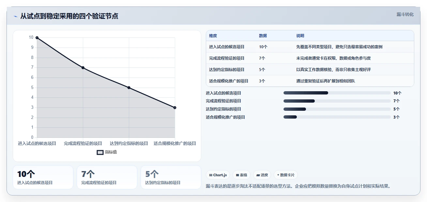
Task: Click the description 以真实工作数据核验，而非只收集主观好评
Action: (x=333, y=70)
